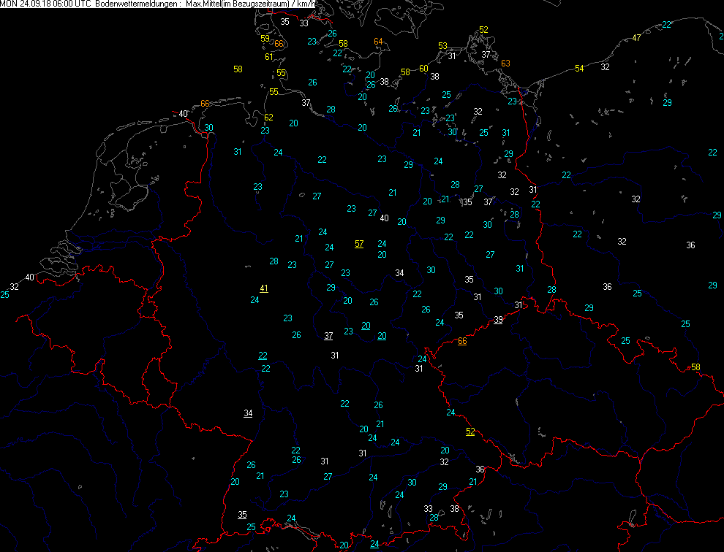Image resolution: width=724 pixels, height=552 pixels.
Task: Click the orange 64 value on northern coast
Action: point(378,42)
